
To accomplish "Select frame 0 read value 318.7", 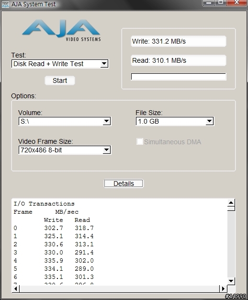I will (84, 228).
